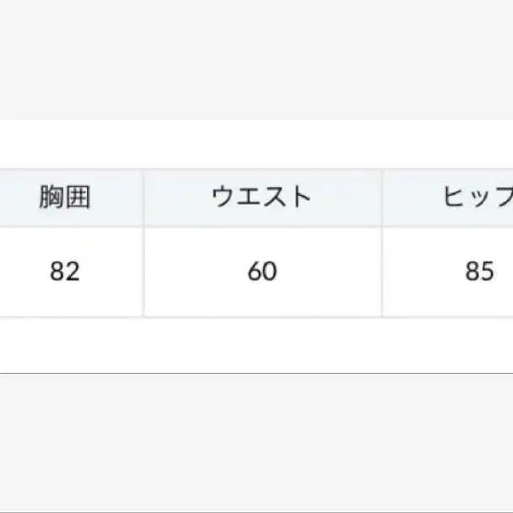Click border between 胸囲 and ウエスト headers
Screen dimensions: 513x513
coord(143,197)
